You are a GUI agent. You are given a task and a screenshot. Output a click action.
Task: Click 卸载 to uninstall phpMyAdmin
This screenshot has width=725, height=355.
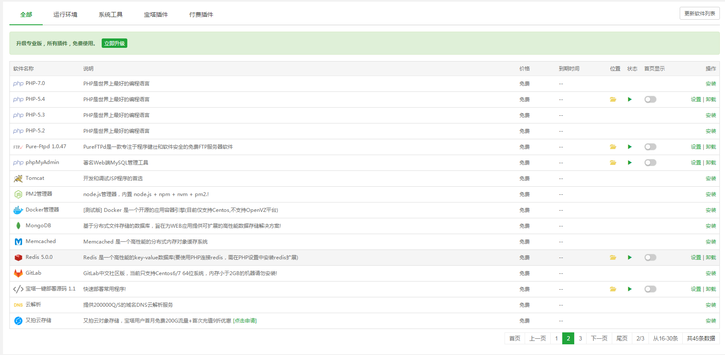point(711,163)
